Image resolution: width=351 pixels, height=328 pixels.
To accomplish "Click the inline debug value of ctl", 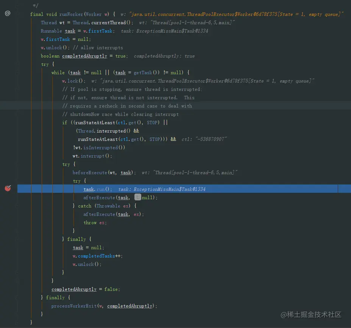I will tap(204, 139).
